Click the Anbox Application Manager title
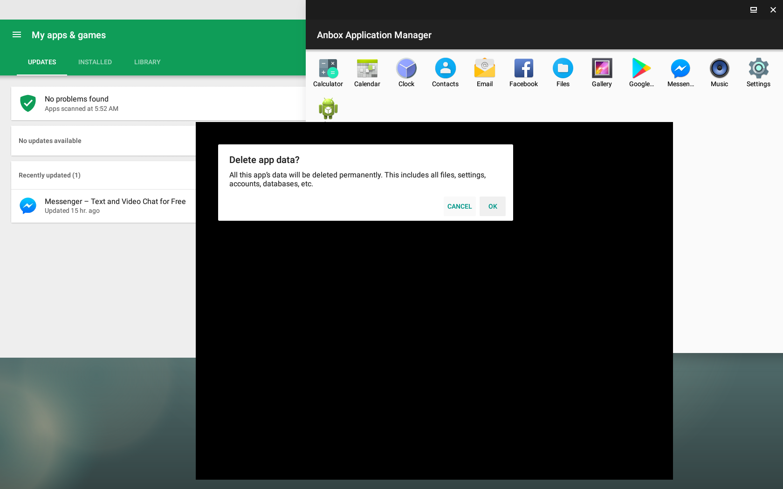The image size is (783, 489). (374, 35)
